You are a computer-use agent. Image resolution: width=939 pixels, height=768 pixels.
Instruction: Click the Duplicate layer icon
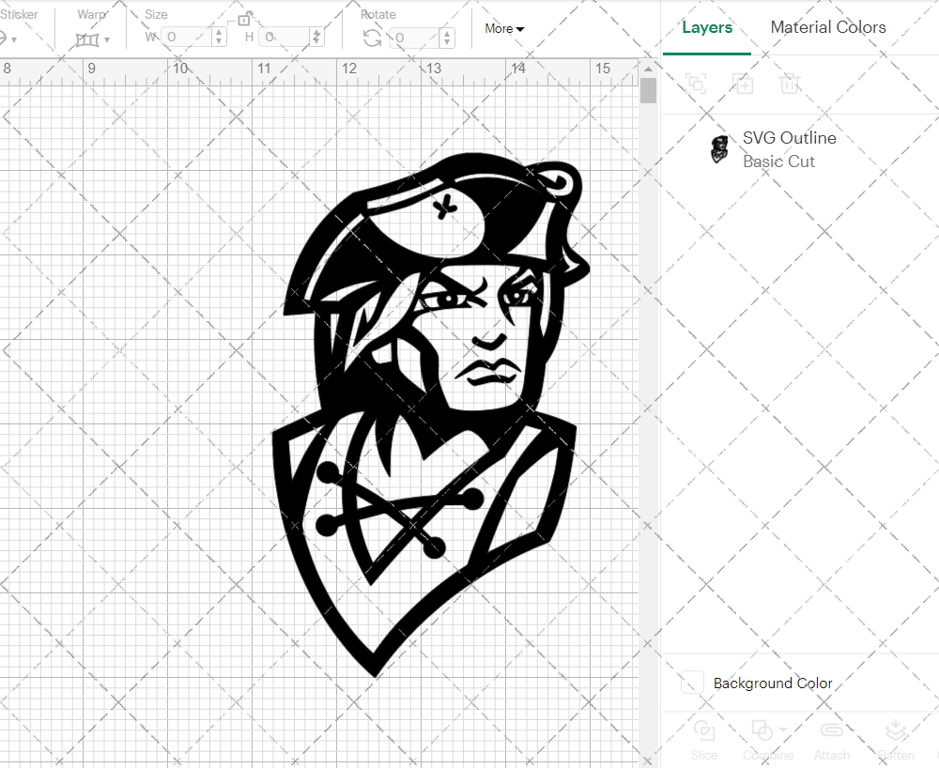[x=743, y=84]
